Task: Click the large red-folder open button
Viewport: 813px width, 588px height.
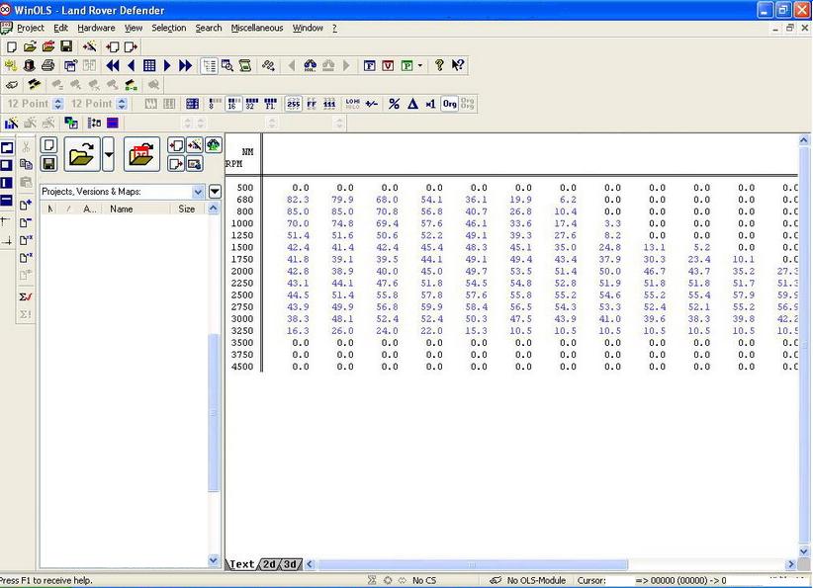Action: click(x=141, y=154)
